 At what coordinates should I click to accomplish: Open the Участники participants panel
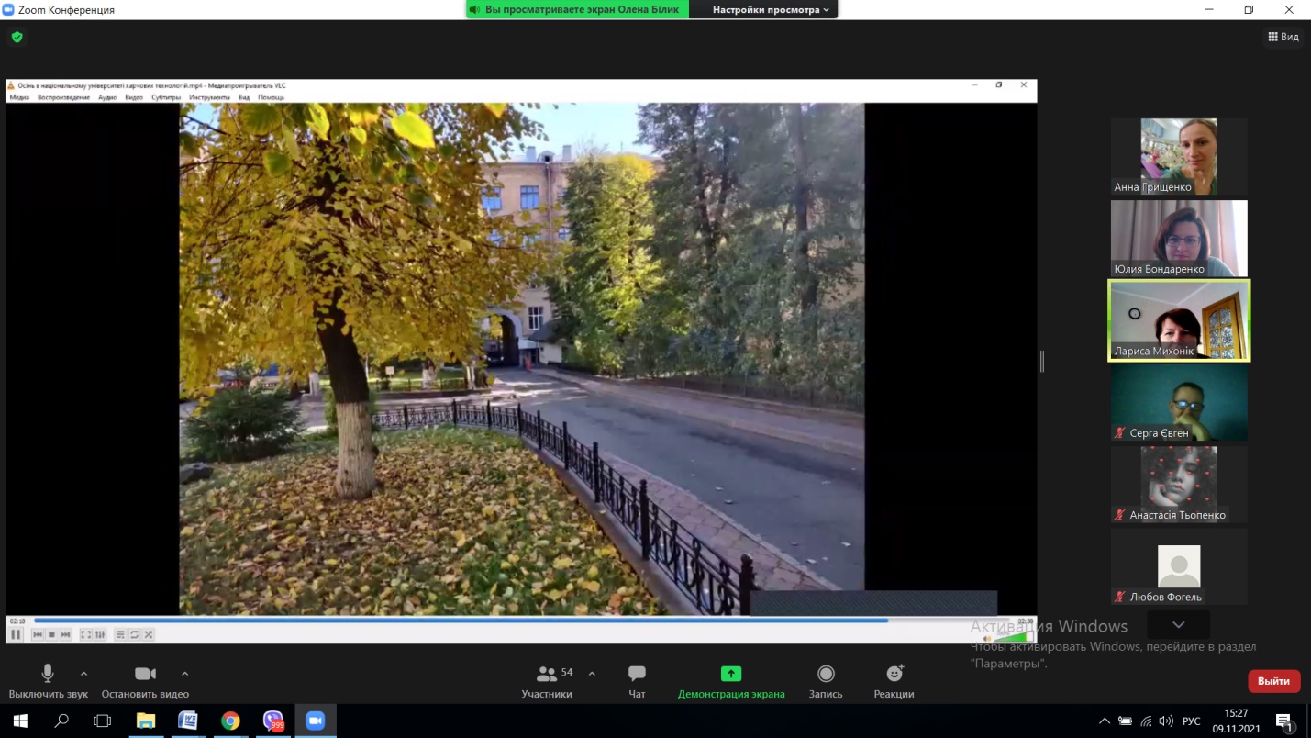547,682
